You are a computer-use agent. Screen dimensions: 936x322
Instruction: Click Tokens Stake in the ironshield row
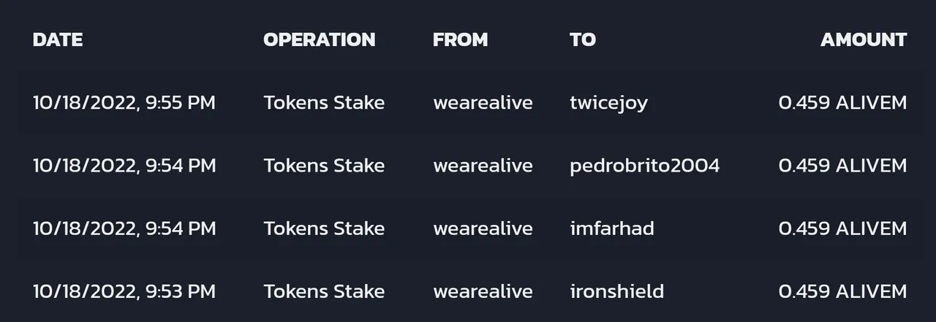(324, 291)
